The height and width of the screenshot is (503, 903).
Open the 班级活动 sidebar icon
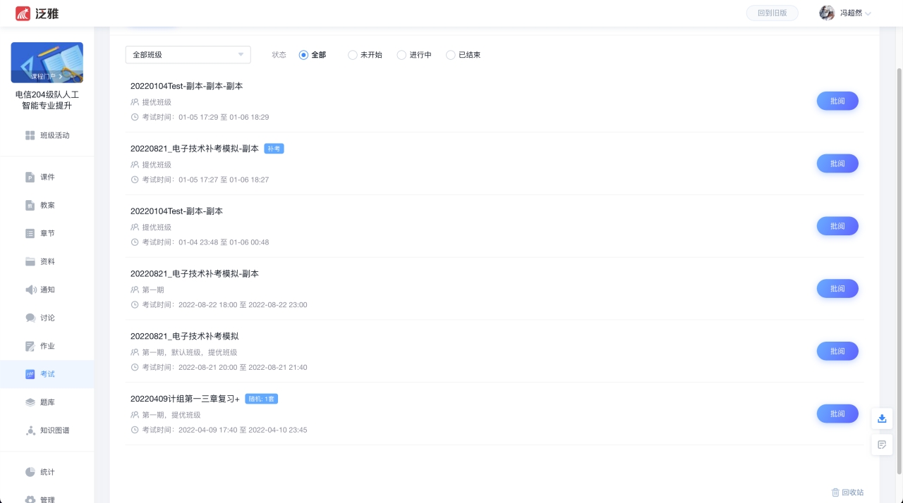click(x=30, y=135)
